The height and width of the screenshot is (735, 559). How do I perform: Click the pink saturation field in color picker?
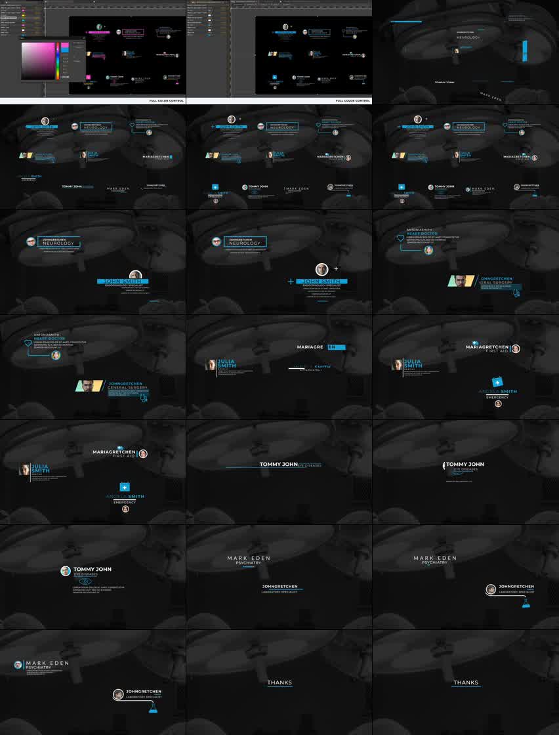[39, 61]
